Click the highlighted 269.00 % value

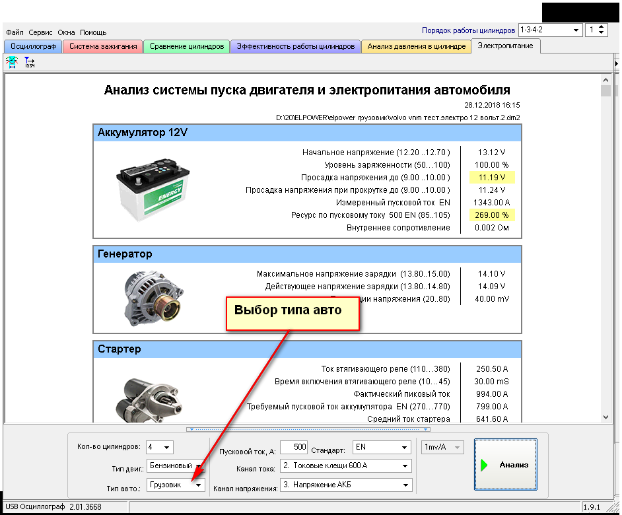point(492,215)
